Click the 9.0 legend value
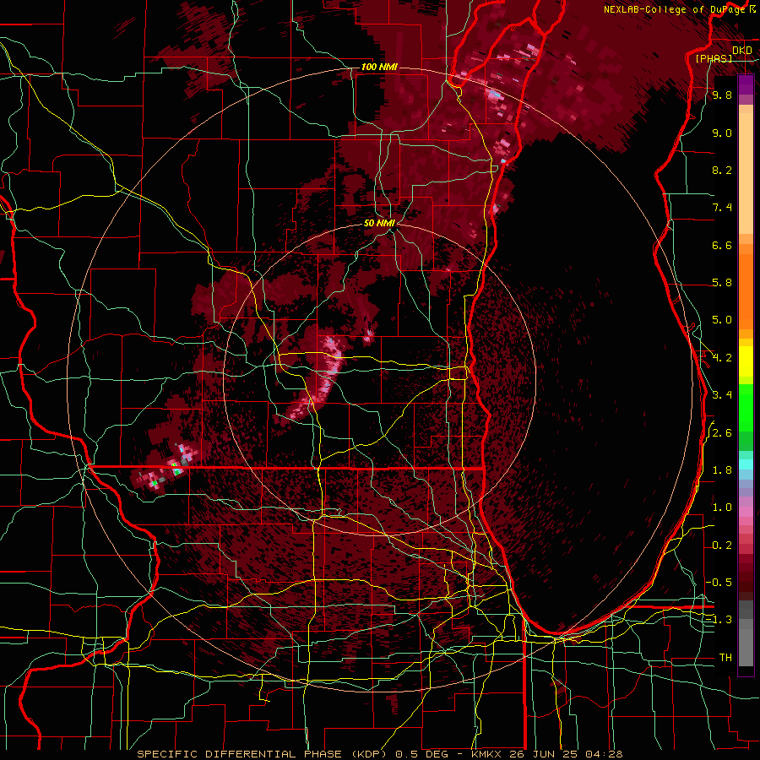Screen dimensions: 760x760 (x=722, y=133)
